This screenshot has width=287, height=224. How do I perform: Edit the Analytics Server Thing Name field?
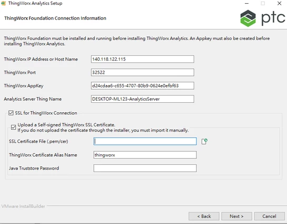click(143, 99)
